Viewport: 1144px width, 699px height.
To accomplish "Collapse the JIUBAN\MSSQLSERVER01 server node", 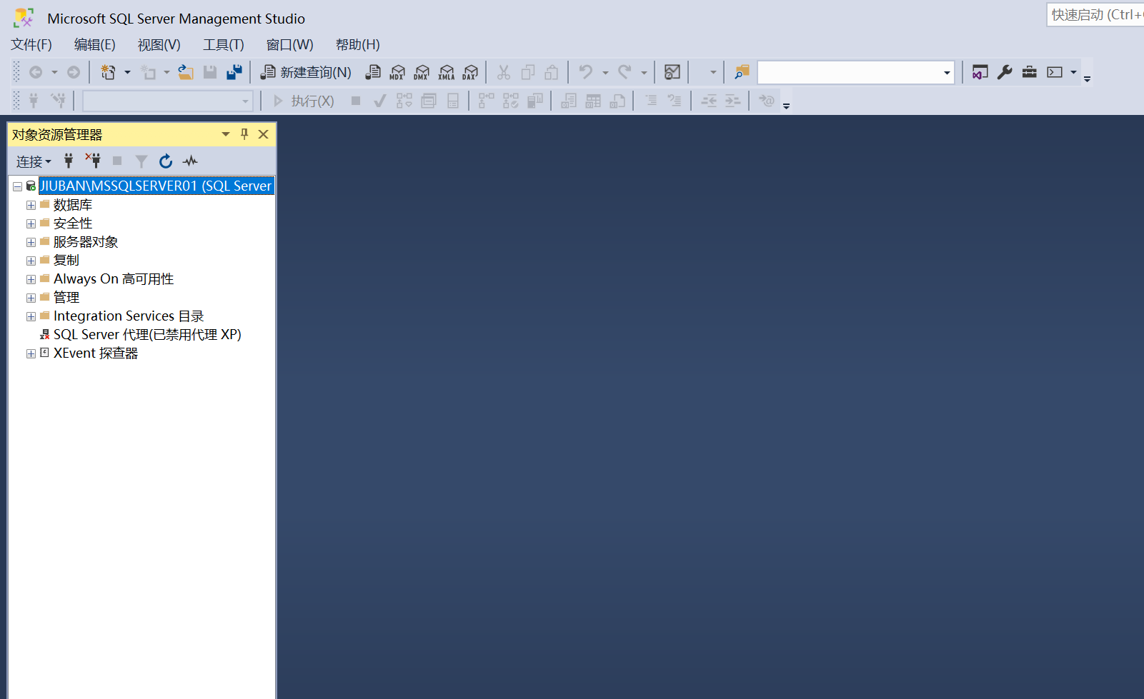I will [x=17, y=186].
